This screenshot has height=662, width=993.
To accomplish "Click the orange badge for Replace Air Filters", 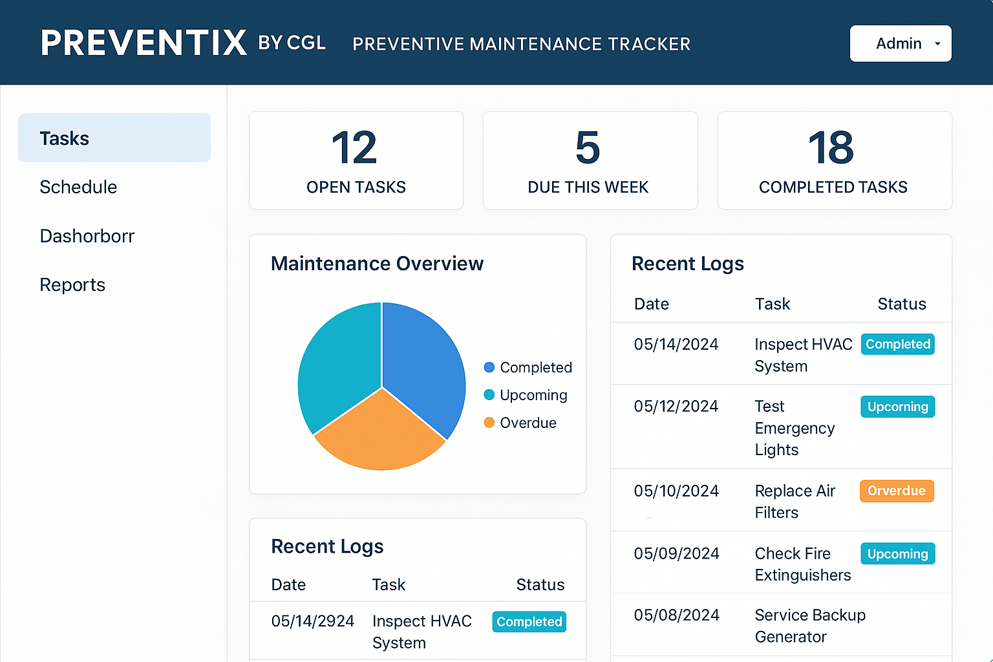I will pyautogui.click(x=896, y=491).
